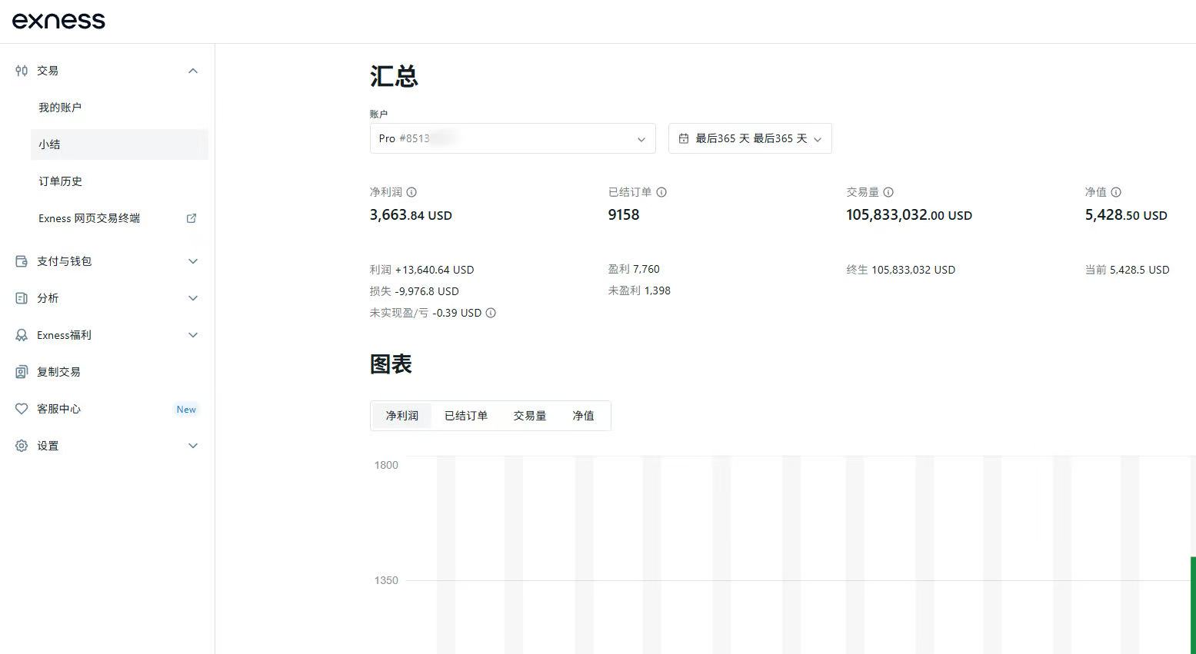Image resolution: width=1196 pixels, height=654 pixels.
Task: Open the 最后365 天 date range dropdown
Action: 750,138
